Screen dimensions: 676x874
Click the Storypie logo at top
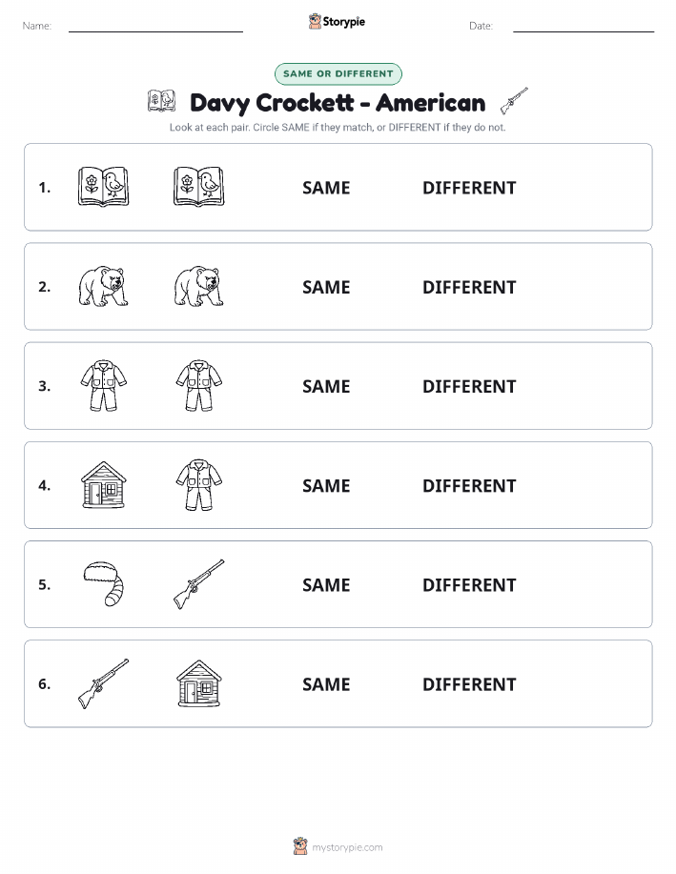tap(337, 22)
